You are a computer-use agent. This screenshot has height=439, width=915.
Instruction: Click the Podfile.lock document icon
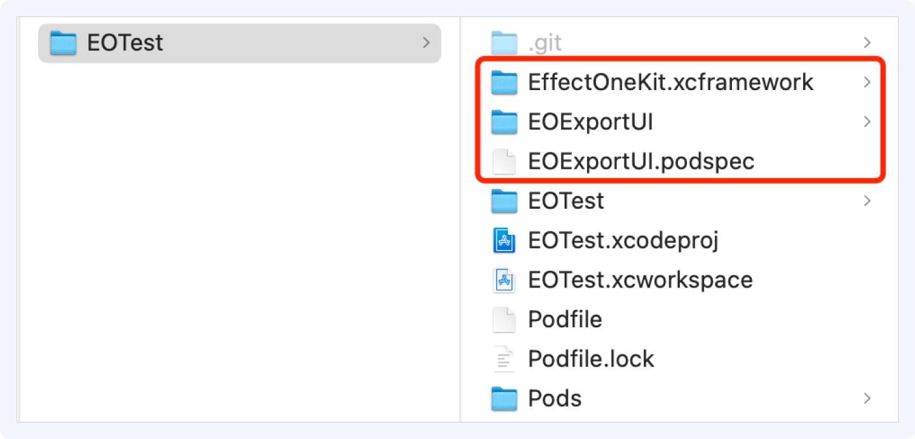click(x=505, y=359)
